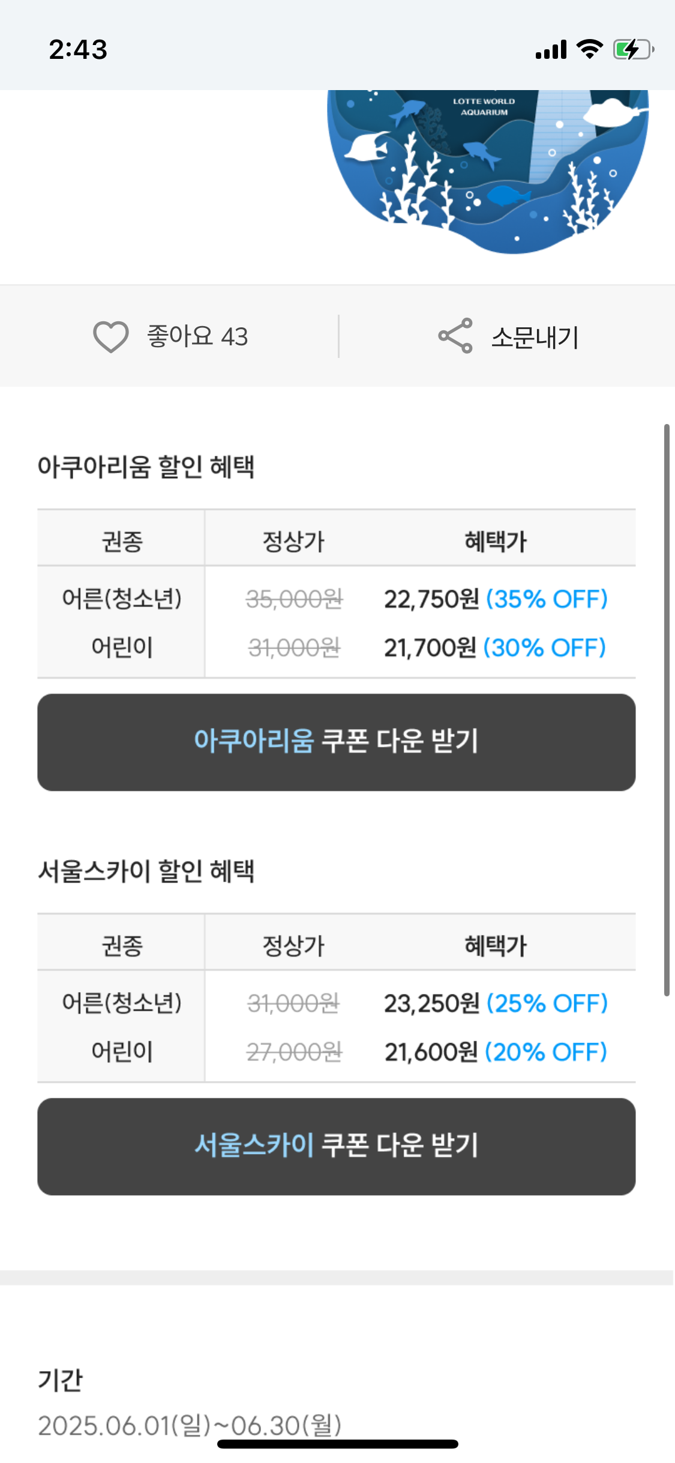The height and width of the screenshot is (1463, 675).
Task: Tap the 2:43 clock in status bar
Action: (78, 49)
